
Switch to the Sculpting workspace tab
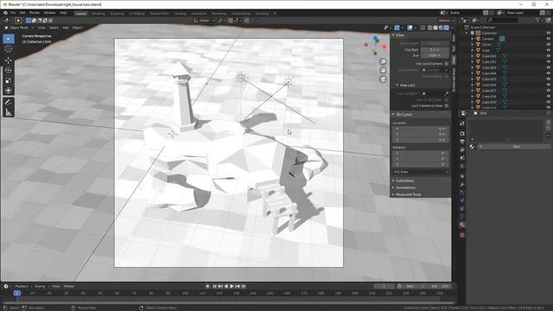[x=118, y=14]
